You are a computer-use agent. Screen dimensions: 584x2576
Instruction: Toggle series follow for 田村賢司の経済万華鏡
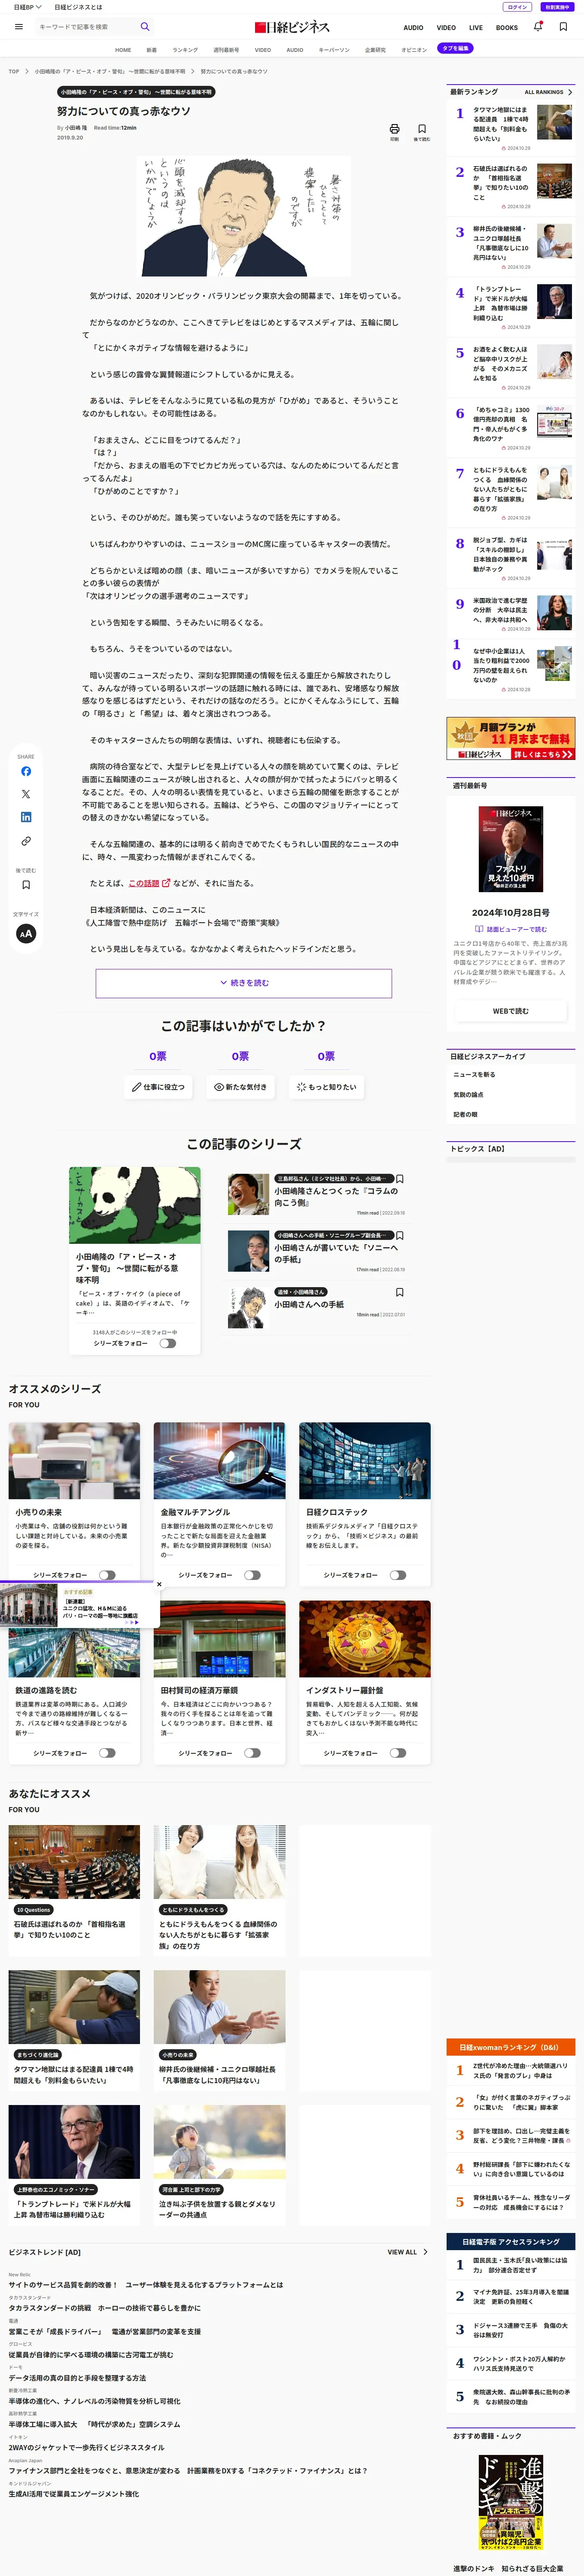pos(252,1753)
